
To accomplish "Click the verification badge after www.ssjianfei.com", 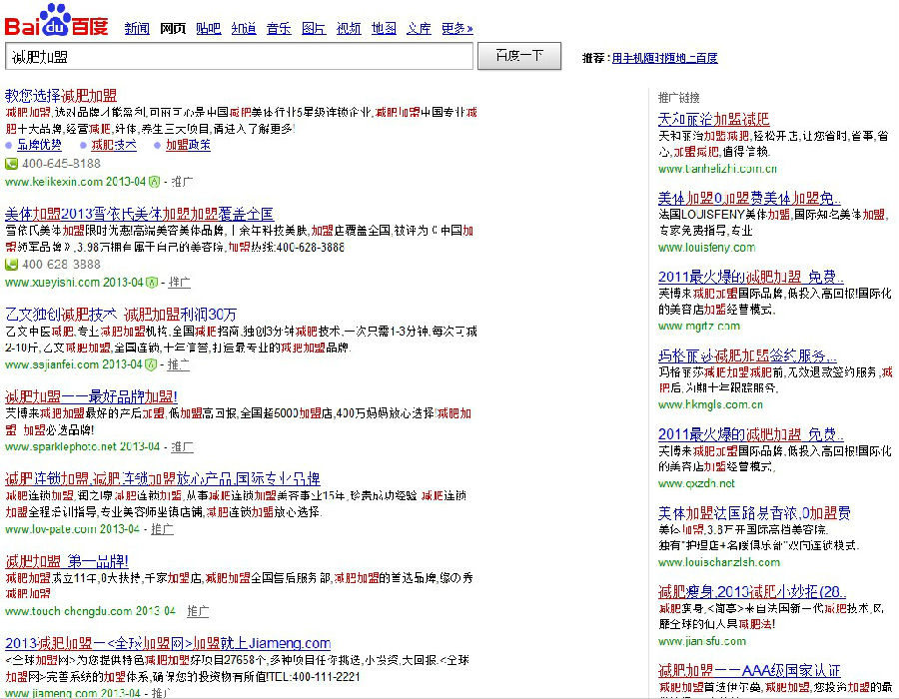I will (151, 364).
